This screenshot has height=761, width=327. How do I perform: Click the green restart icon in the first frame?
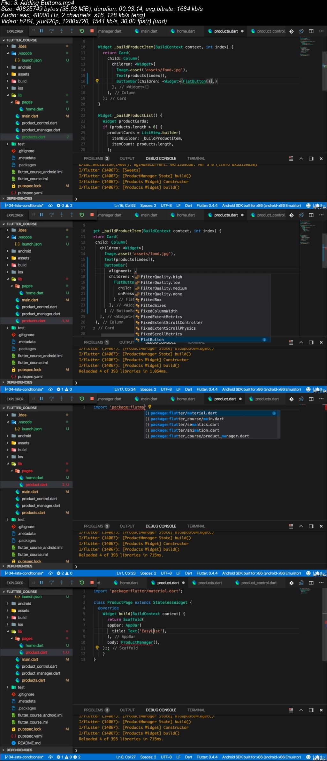(x=82, y=31)
